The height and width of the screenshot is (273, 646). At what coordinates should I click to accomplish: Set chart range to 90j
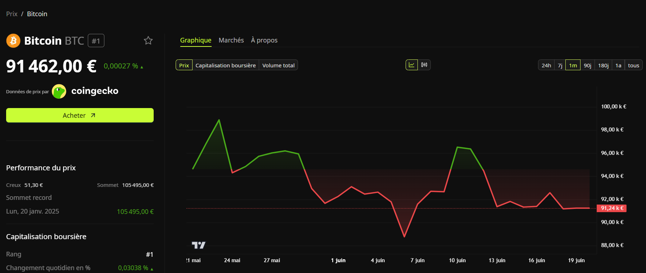(587, 65)
